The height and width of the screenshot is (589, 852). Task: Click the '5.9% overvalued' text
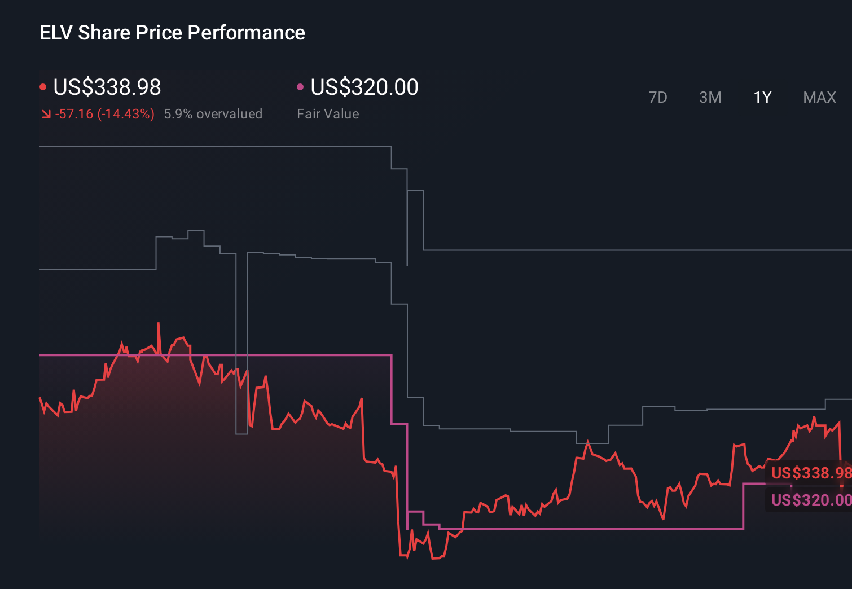tap(213, 113)
